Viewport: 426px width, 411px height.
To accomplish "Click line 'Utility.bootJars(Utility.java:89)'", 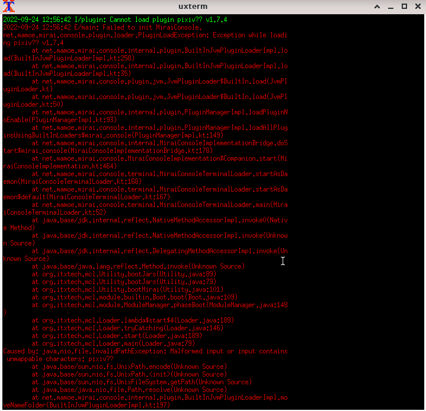I will [124, 274].
